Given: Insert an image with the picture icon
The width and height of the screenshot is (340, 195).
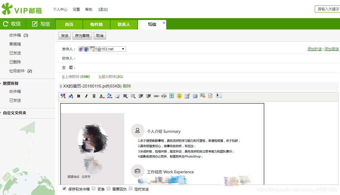Looking at the screenshot, I should [172, 96].
